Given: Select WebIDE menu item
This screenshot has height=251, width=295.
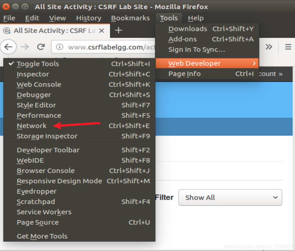Looking at the screenshot, I should pyautogui.click(x=79, y=160).
